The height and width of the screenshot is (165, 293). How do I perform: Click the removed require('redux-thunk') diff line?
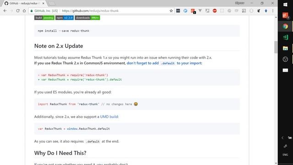(73, 75)
